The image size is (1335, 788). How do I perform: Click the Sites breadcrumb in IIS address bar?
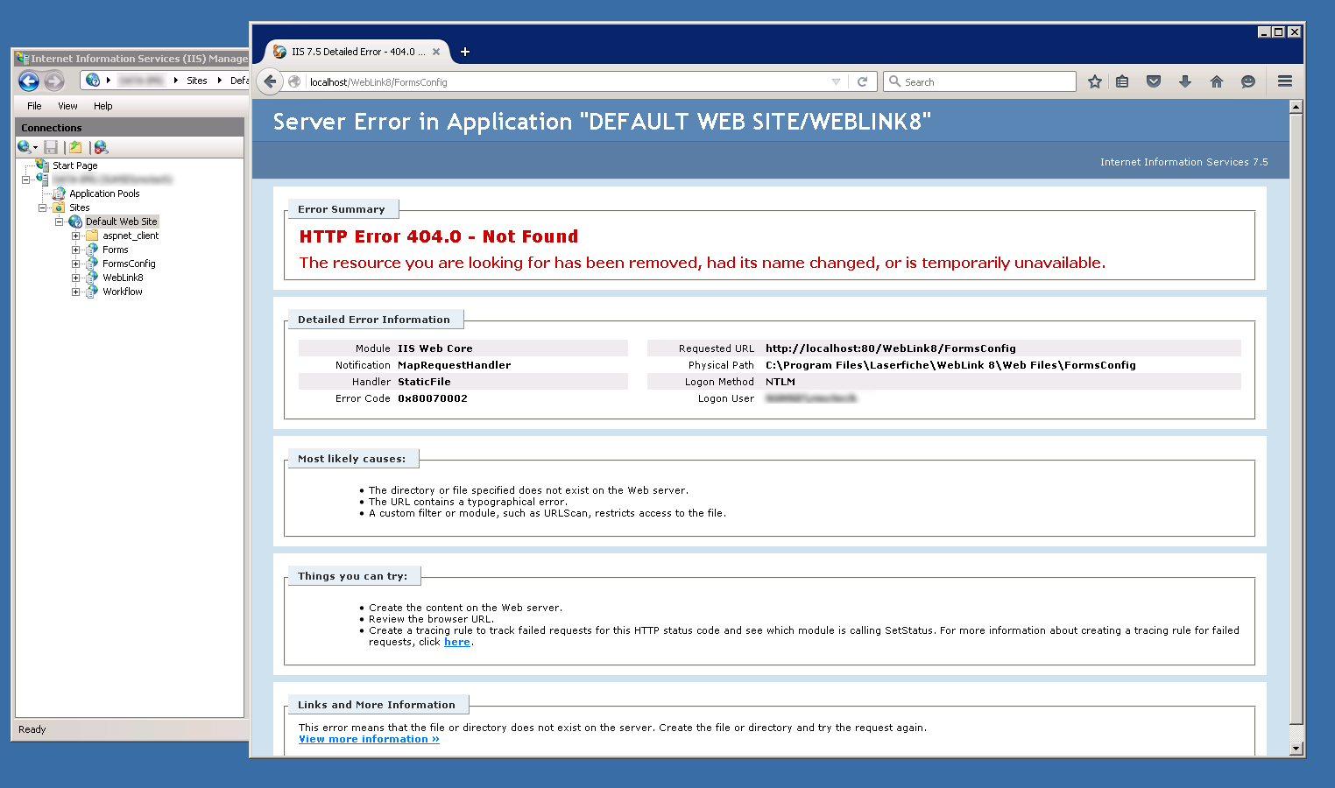pos(197,81)
